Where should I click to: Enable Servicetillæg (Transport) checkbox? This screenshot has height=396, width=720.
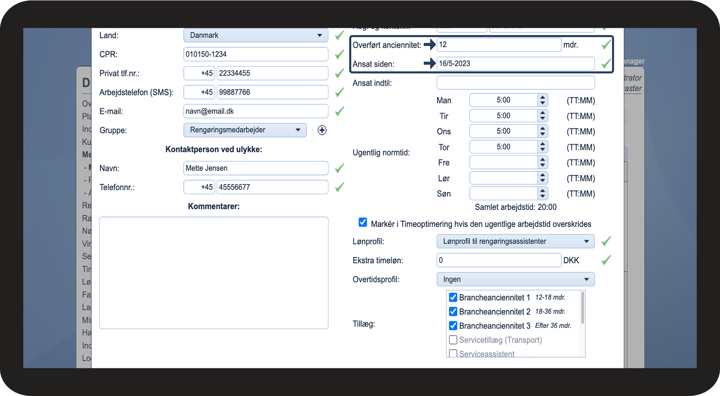click(453, 340)
